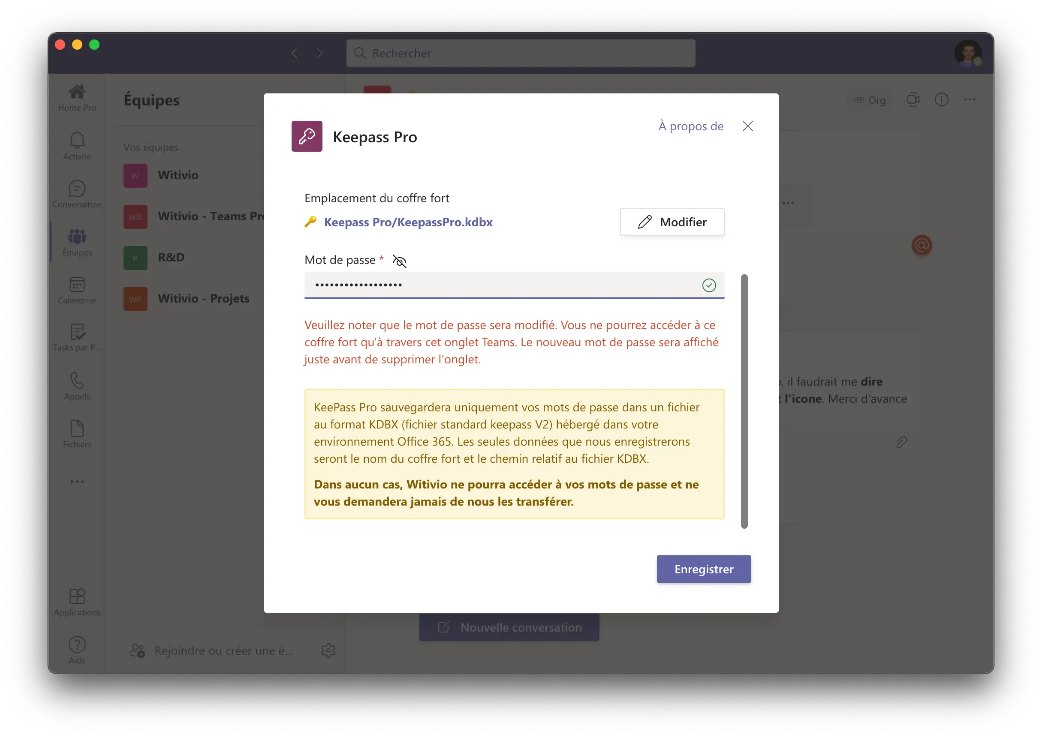Close the Keepass Pro dialog
1042x737 pixels.
point(747,126)
